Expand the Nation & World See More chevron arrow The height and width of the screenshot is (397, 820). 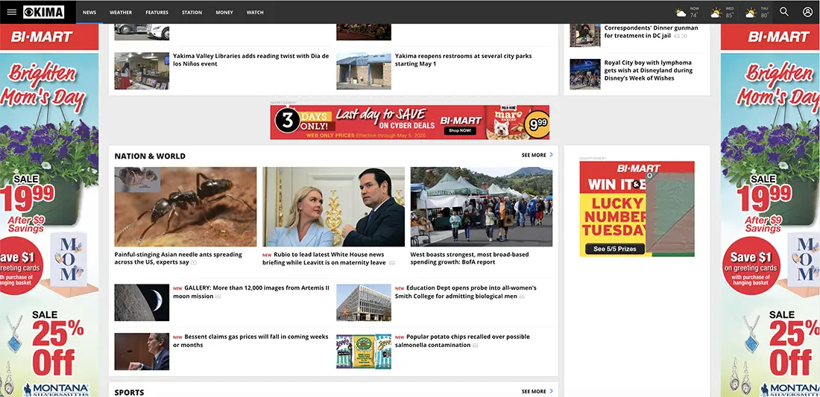coord(551,155)
